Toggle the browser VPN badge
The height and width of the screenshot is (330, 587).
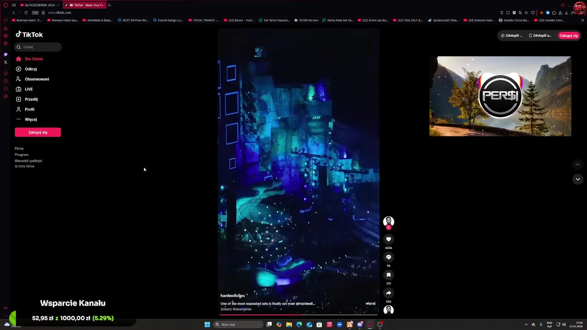pos(35,13)
